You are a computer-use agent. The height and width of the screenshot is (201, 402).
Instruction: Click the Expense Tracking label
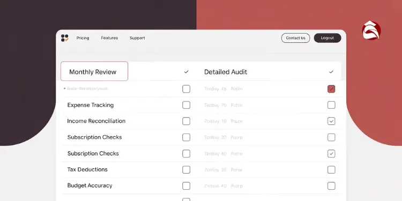click(91, 105)
